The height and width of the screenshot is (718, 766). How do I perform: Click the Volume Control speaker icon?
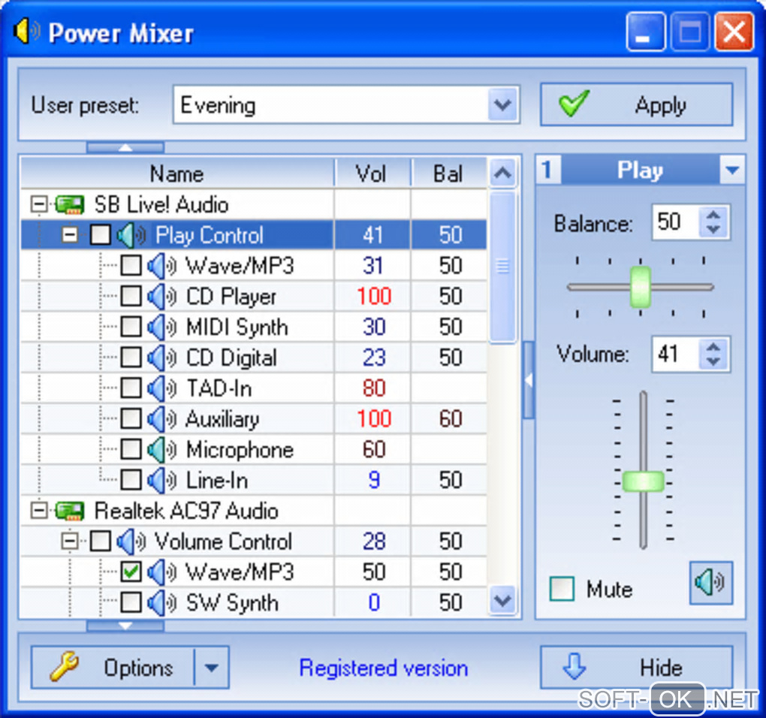coord(131,542)
